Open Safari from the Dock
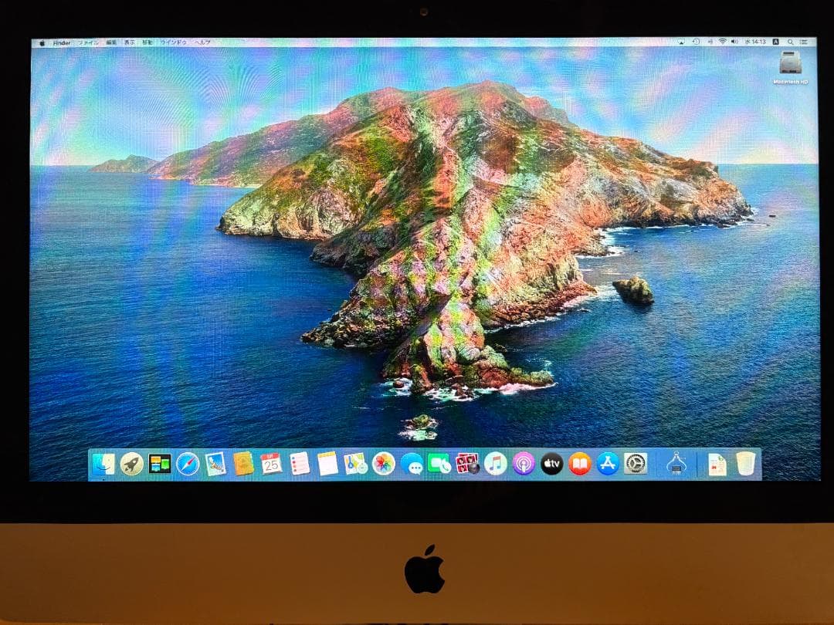Screen dimensions: 834x625 [x=189, y=465]
